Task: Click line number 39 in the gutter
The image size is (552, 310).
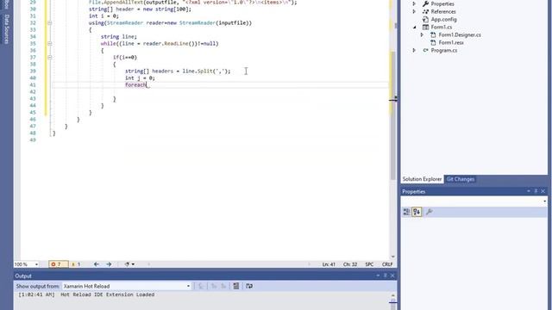Action: [33, 71]
